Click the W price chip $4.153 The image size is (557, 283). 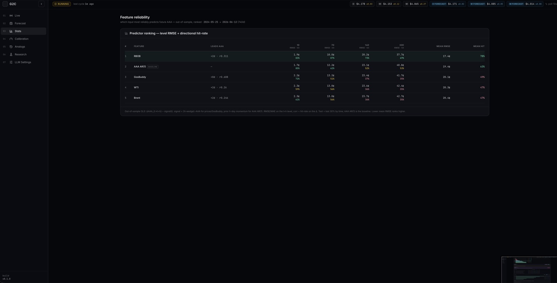389,4
